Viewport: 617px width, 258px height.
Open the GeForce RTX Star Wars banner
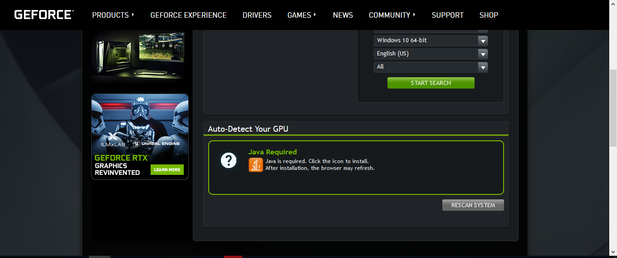[140, 137]
